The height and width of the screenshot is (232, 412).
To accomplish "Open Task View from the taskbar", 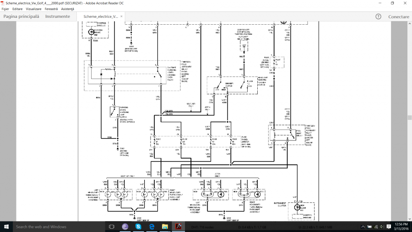I will coord(112,227).
